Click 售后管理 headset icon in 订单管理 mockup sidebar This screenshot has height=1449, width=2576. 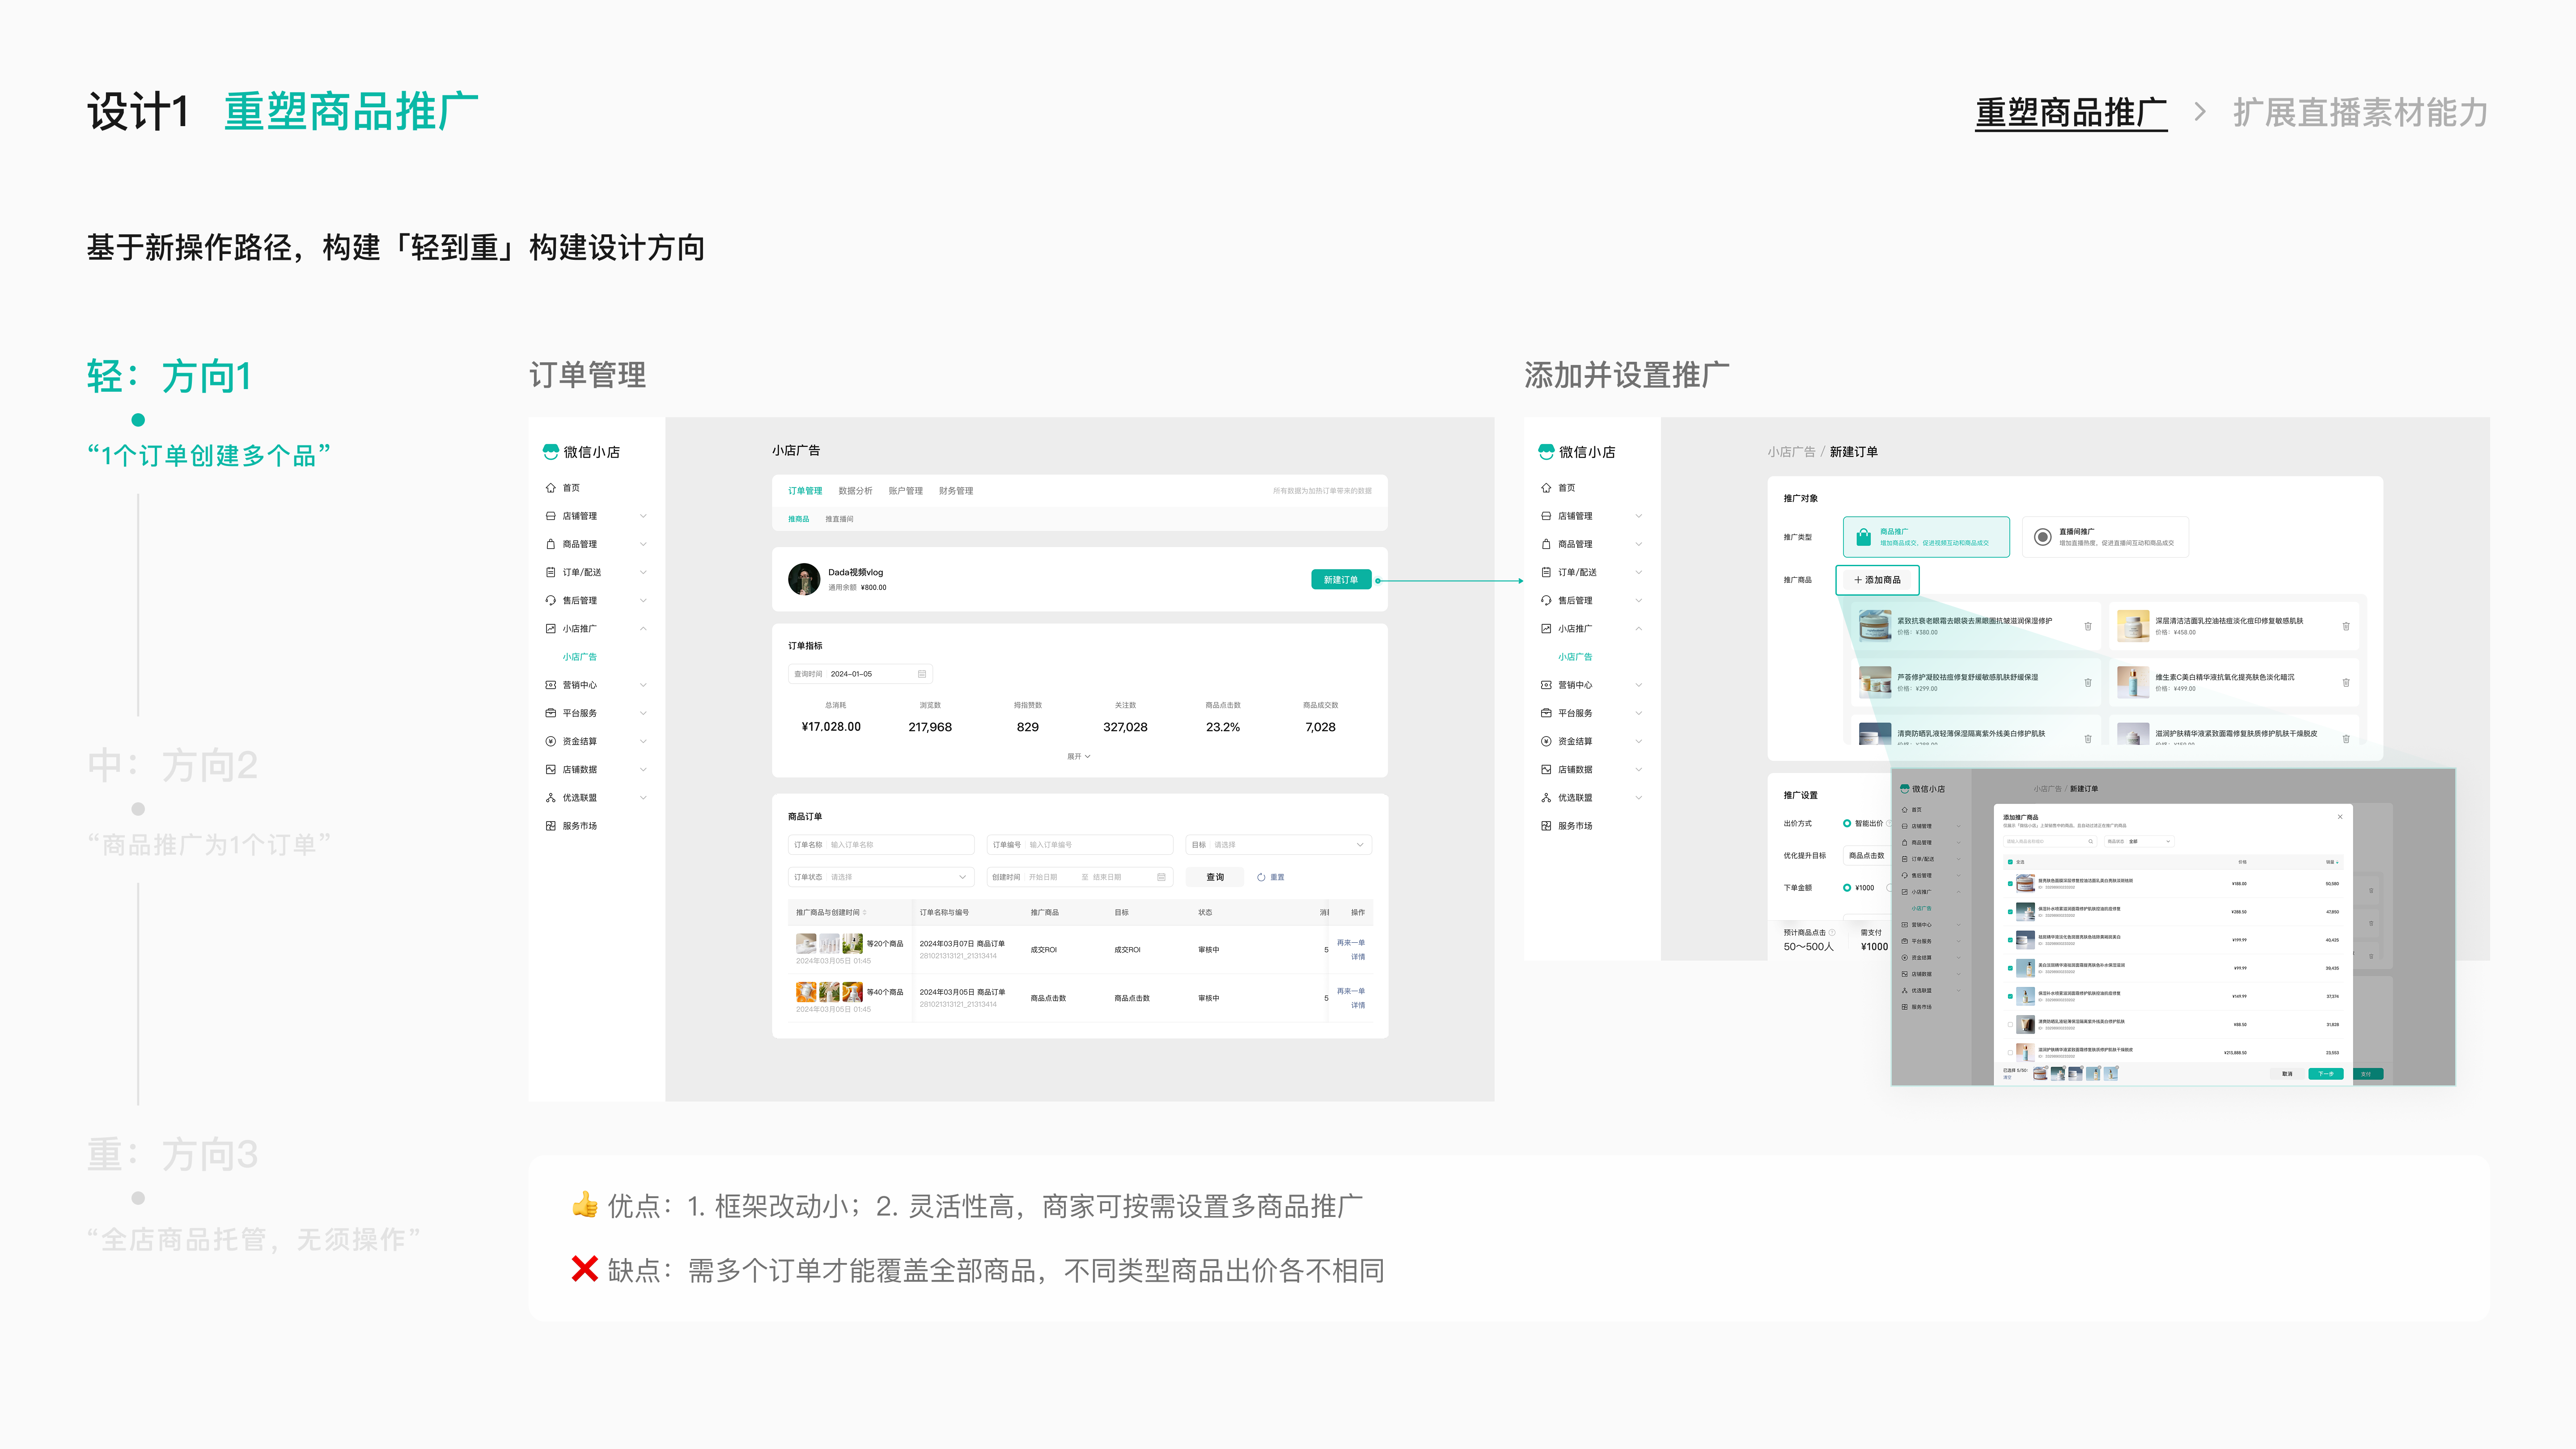click(x=550, y=600)
